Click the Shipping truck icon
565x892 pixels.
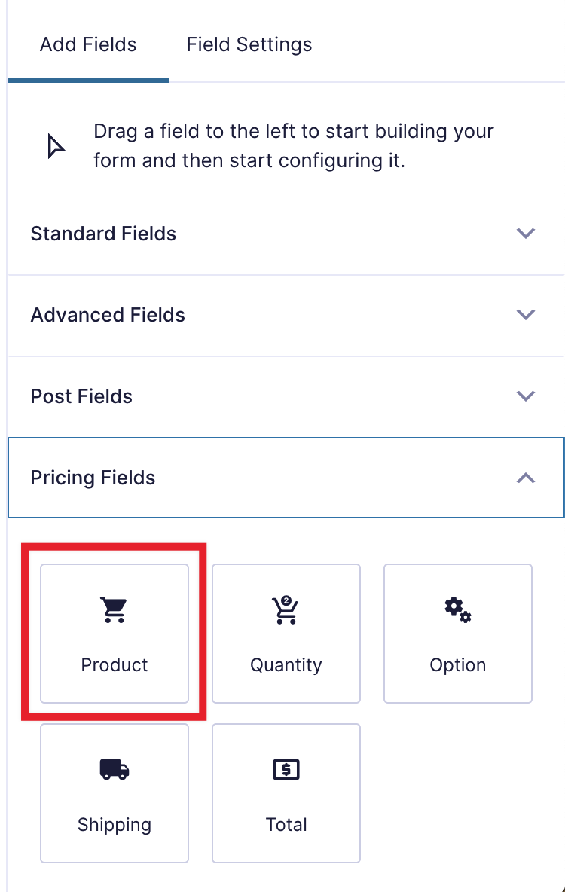[x=115, y=769]
